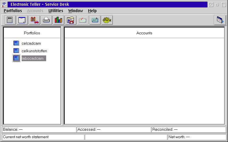Minimize the Service Desk window

211,5
